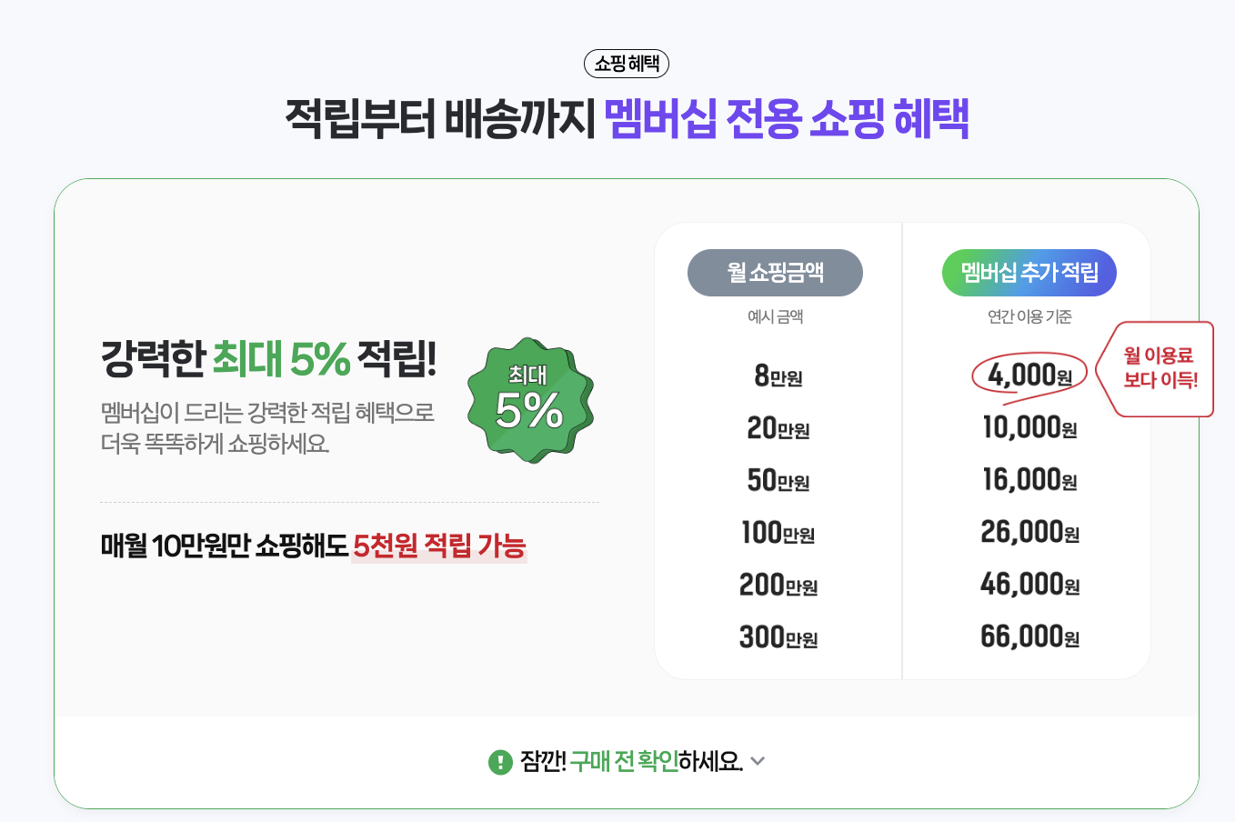Click the 5천원 적립 가능 highlighted text
This screenshot has width=1235, height=822.
[439, 546]
